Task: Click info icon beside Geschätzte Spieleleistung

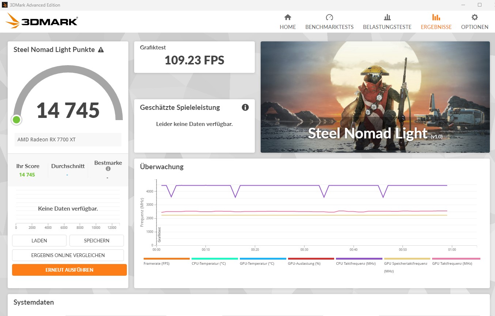Action: tap(245, 107)
